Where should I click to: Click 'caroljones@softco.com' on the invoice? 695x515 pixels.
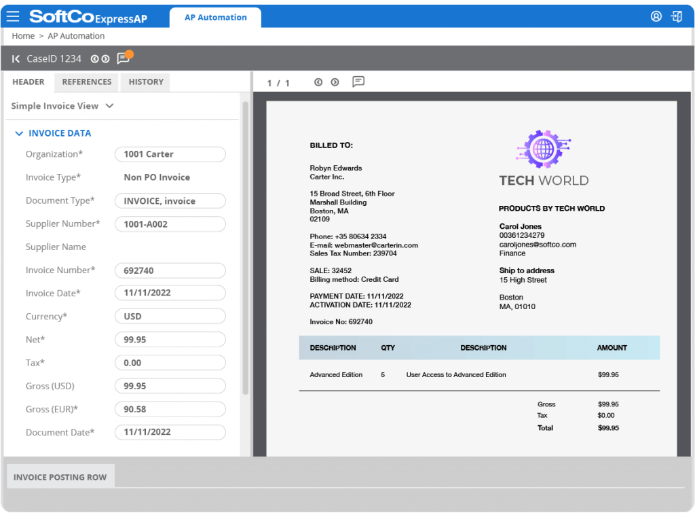point(538,245)
